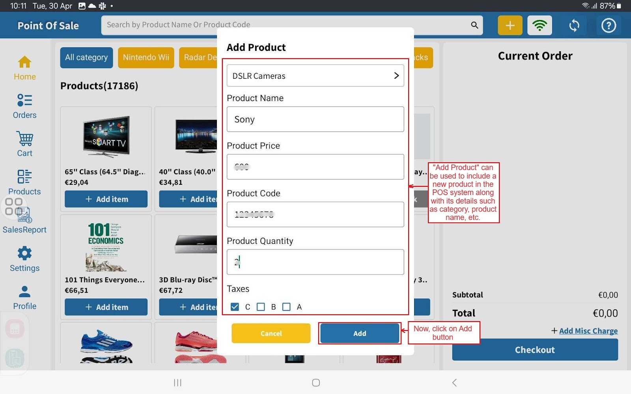This screenshot has height=394, width=631.
Task: Click the blue Add button
Action: click(x=359, y=333)
